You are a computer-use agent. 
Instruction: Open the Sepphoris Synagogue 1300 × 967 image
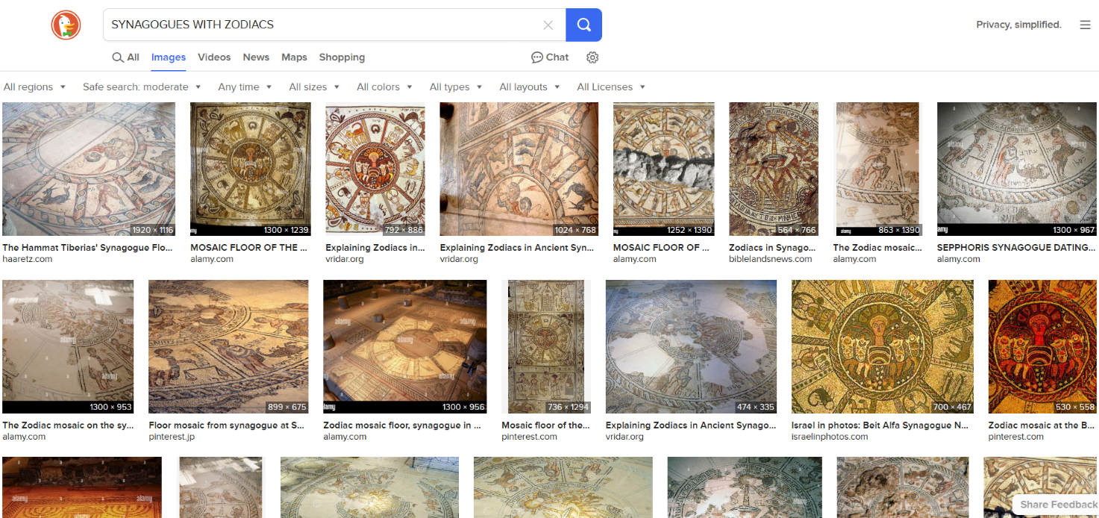pyautogui.click(x=1018, y=169)
